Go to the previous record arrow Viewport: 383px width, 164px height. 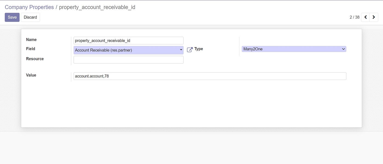[x=365, y=17]
